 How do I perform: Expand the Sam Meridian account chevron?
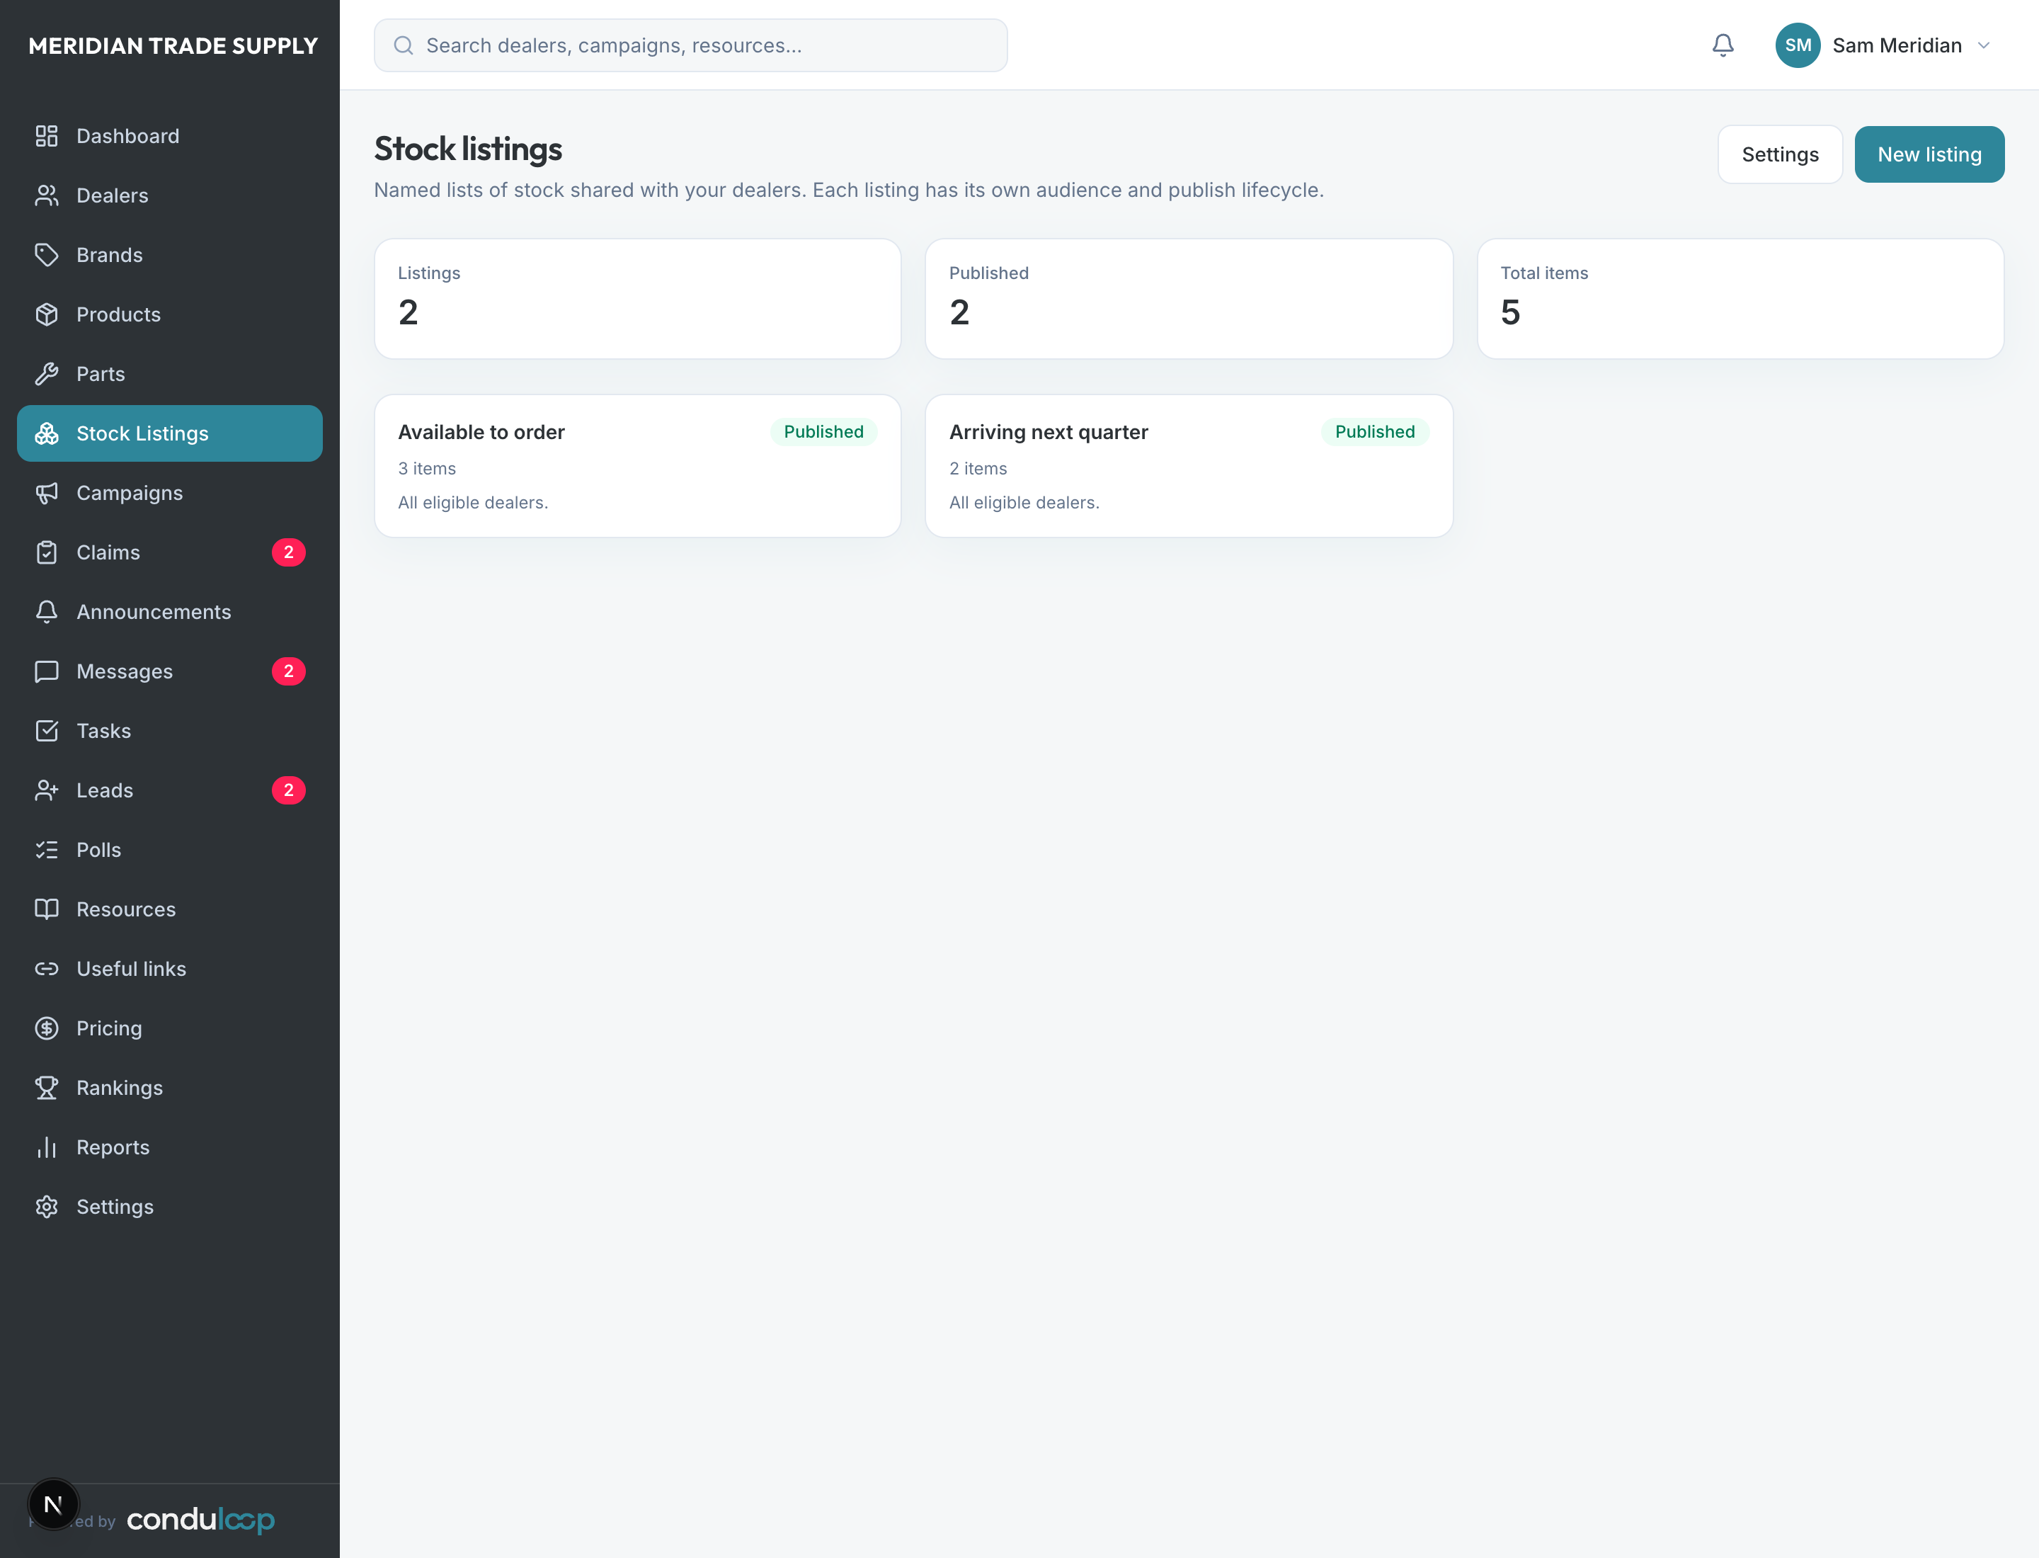point(1983,45)
